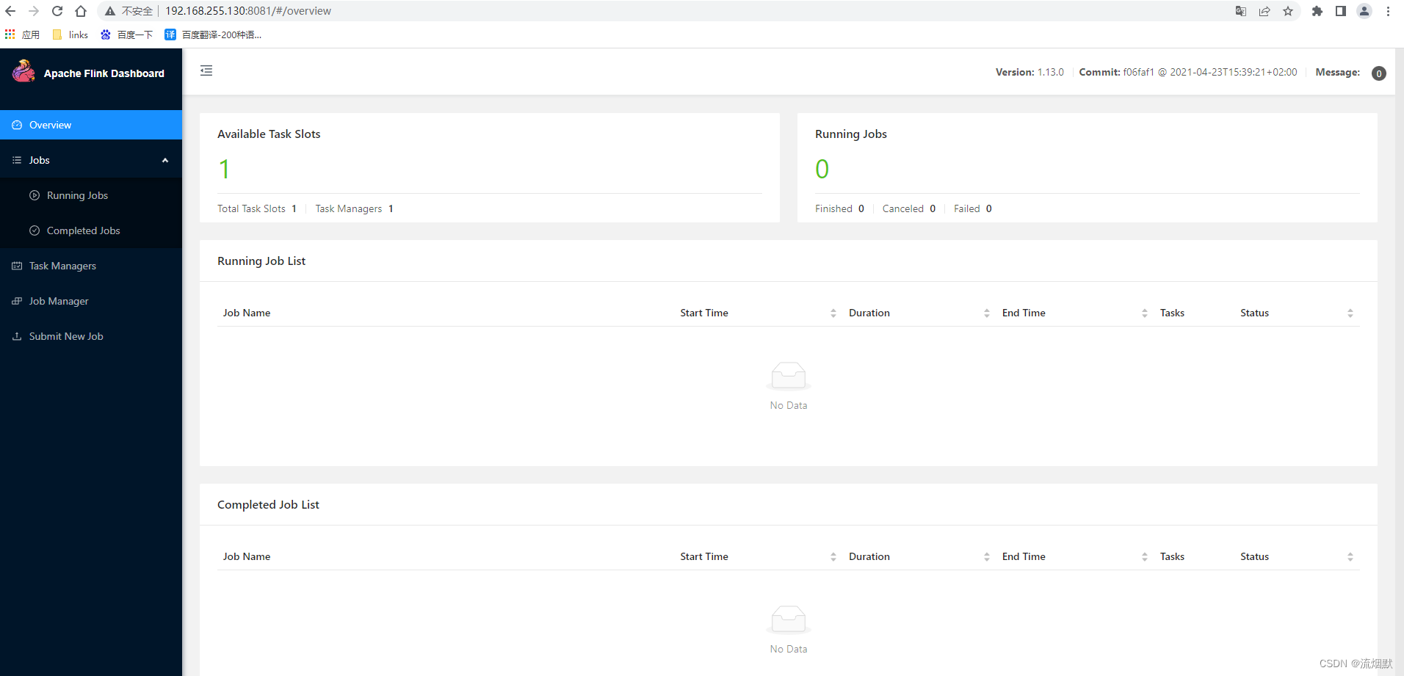Viewport: 1404px width, 676px height.
Task: Click the Task Managers count text
Action: [x=355, y=208]
